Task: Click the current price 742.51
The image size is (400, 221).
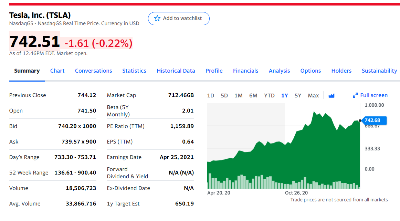Action: [x=34, y=41]
